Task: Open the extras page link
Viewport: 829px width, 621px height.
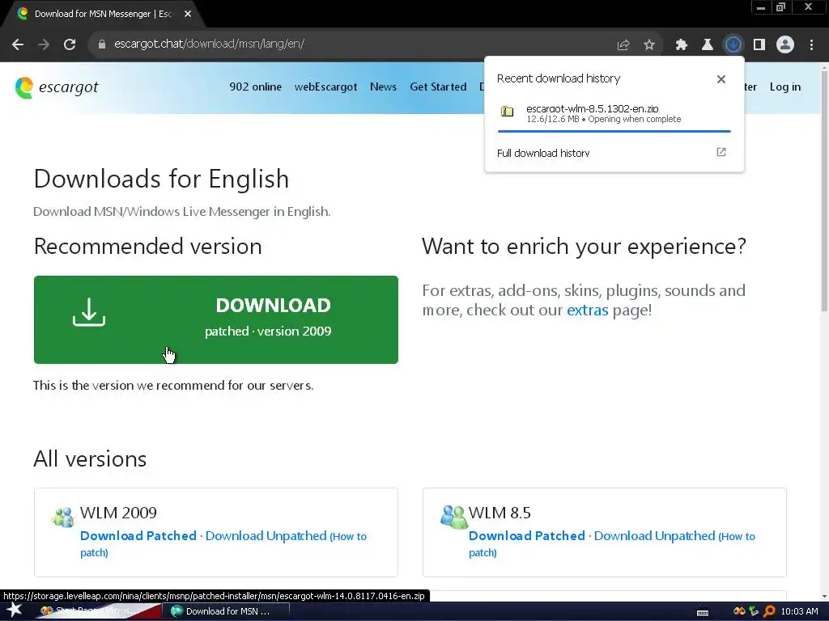Action: (x=588, y=310)
